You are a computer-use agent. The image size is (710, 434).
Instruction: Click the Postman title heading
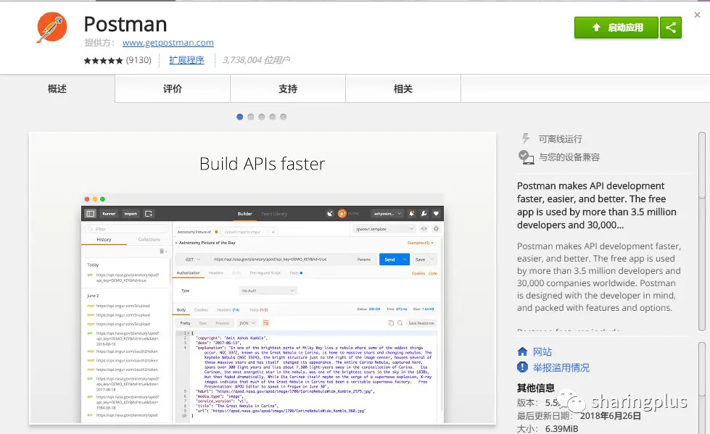tap(125, 24)
